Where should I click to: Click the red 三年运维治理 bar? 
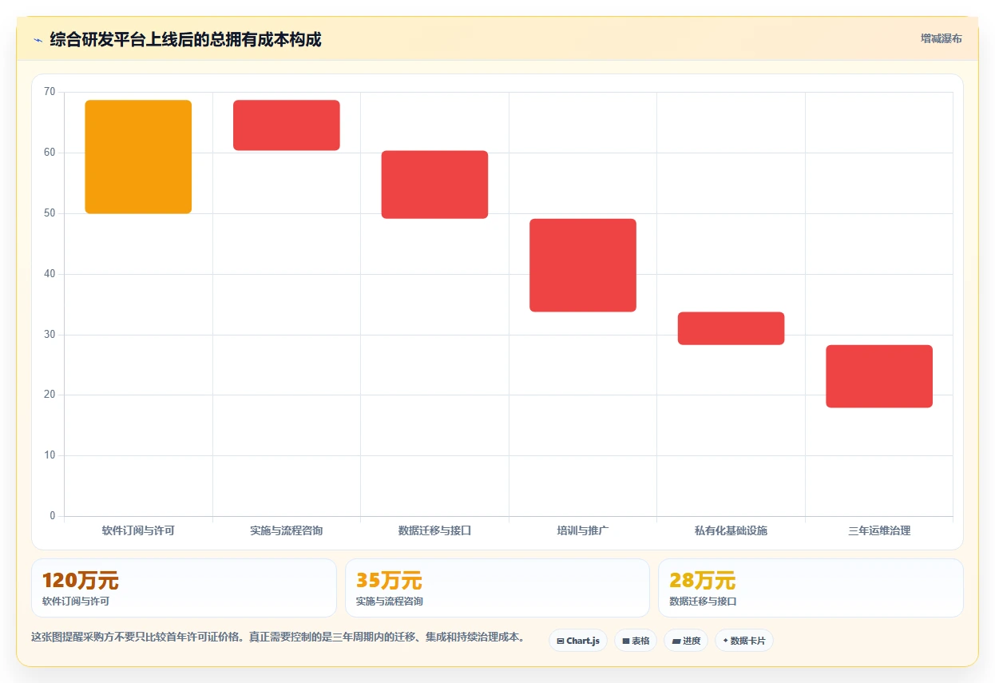879,376
